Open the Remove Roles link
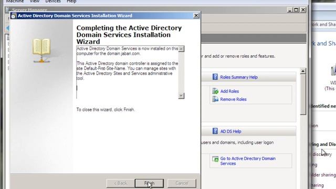This screenshot has width=336, height=189. point(233,99)
